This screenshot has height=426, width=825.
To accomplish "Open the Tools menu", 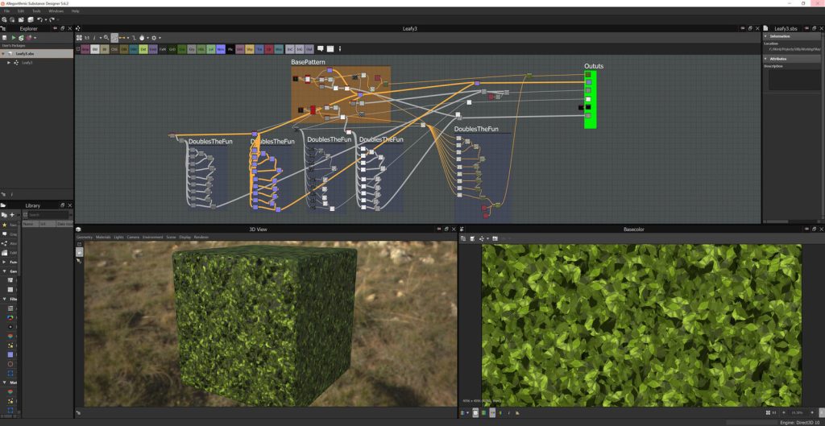I will click(38, 11).
